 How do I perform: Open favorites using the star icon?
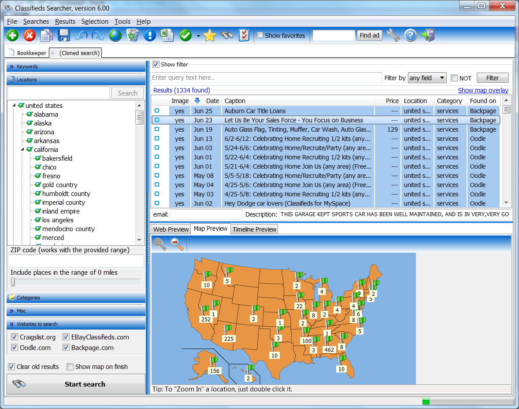(210, 35)
